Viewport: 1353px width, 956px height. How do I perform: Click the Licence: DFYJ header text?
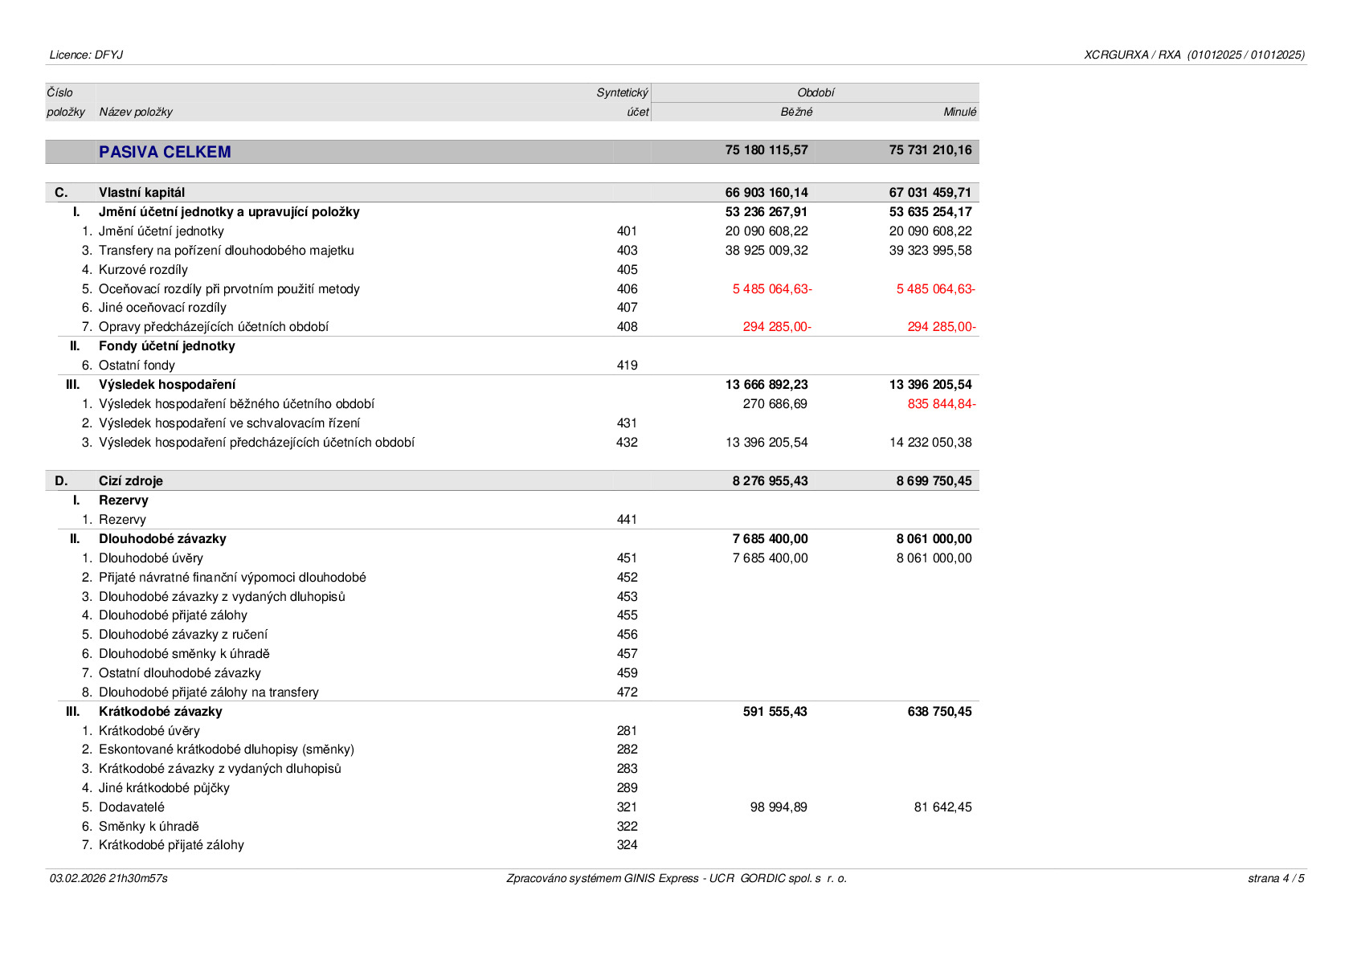[86, 55]
